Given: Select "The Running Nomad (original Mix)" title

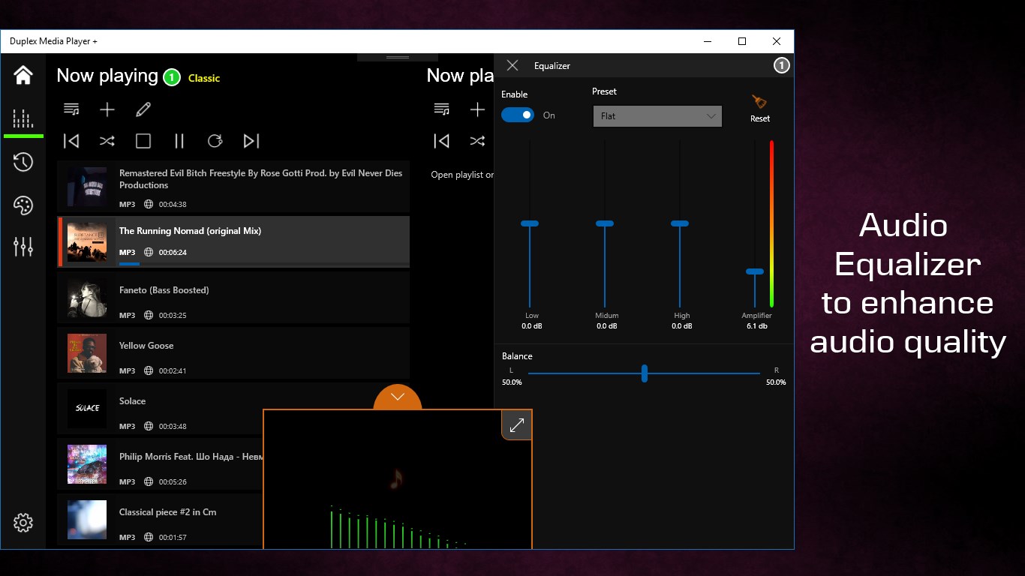Looking at the screenshot, I should [x=191, y=231].
